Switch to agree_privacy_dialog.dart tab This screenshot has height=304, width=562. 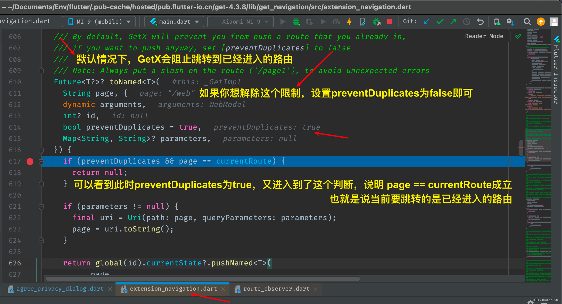click(x=60, y=289)
